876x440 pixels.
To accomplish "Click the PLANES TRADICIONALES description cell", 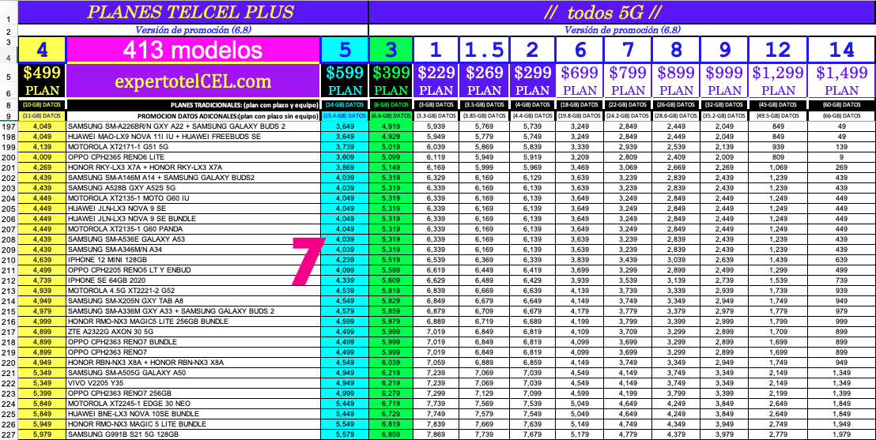I will coord(193,104).
